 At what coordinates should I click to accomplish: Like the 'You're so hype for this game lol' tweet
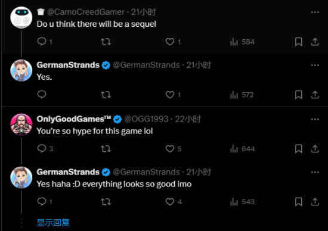170,149
